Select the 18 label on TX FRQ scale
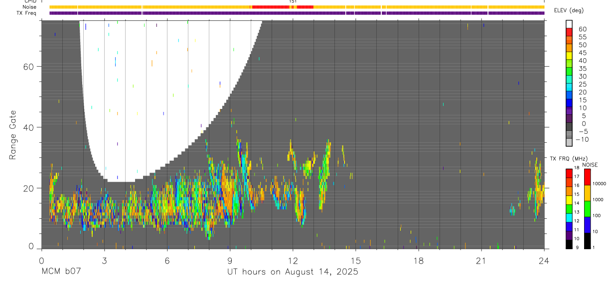The image size is (612, 282). click(x=577, y=169)
